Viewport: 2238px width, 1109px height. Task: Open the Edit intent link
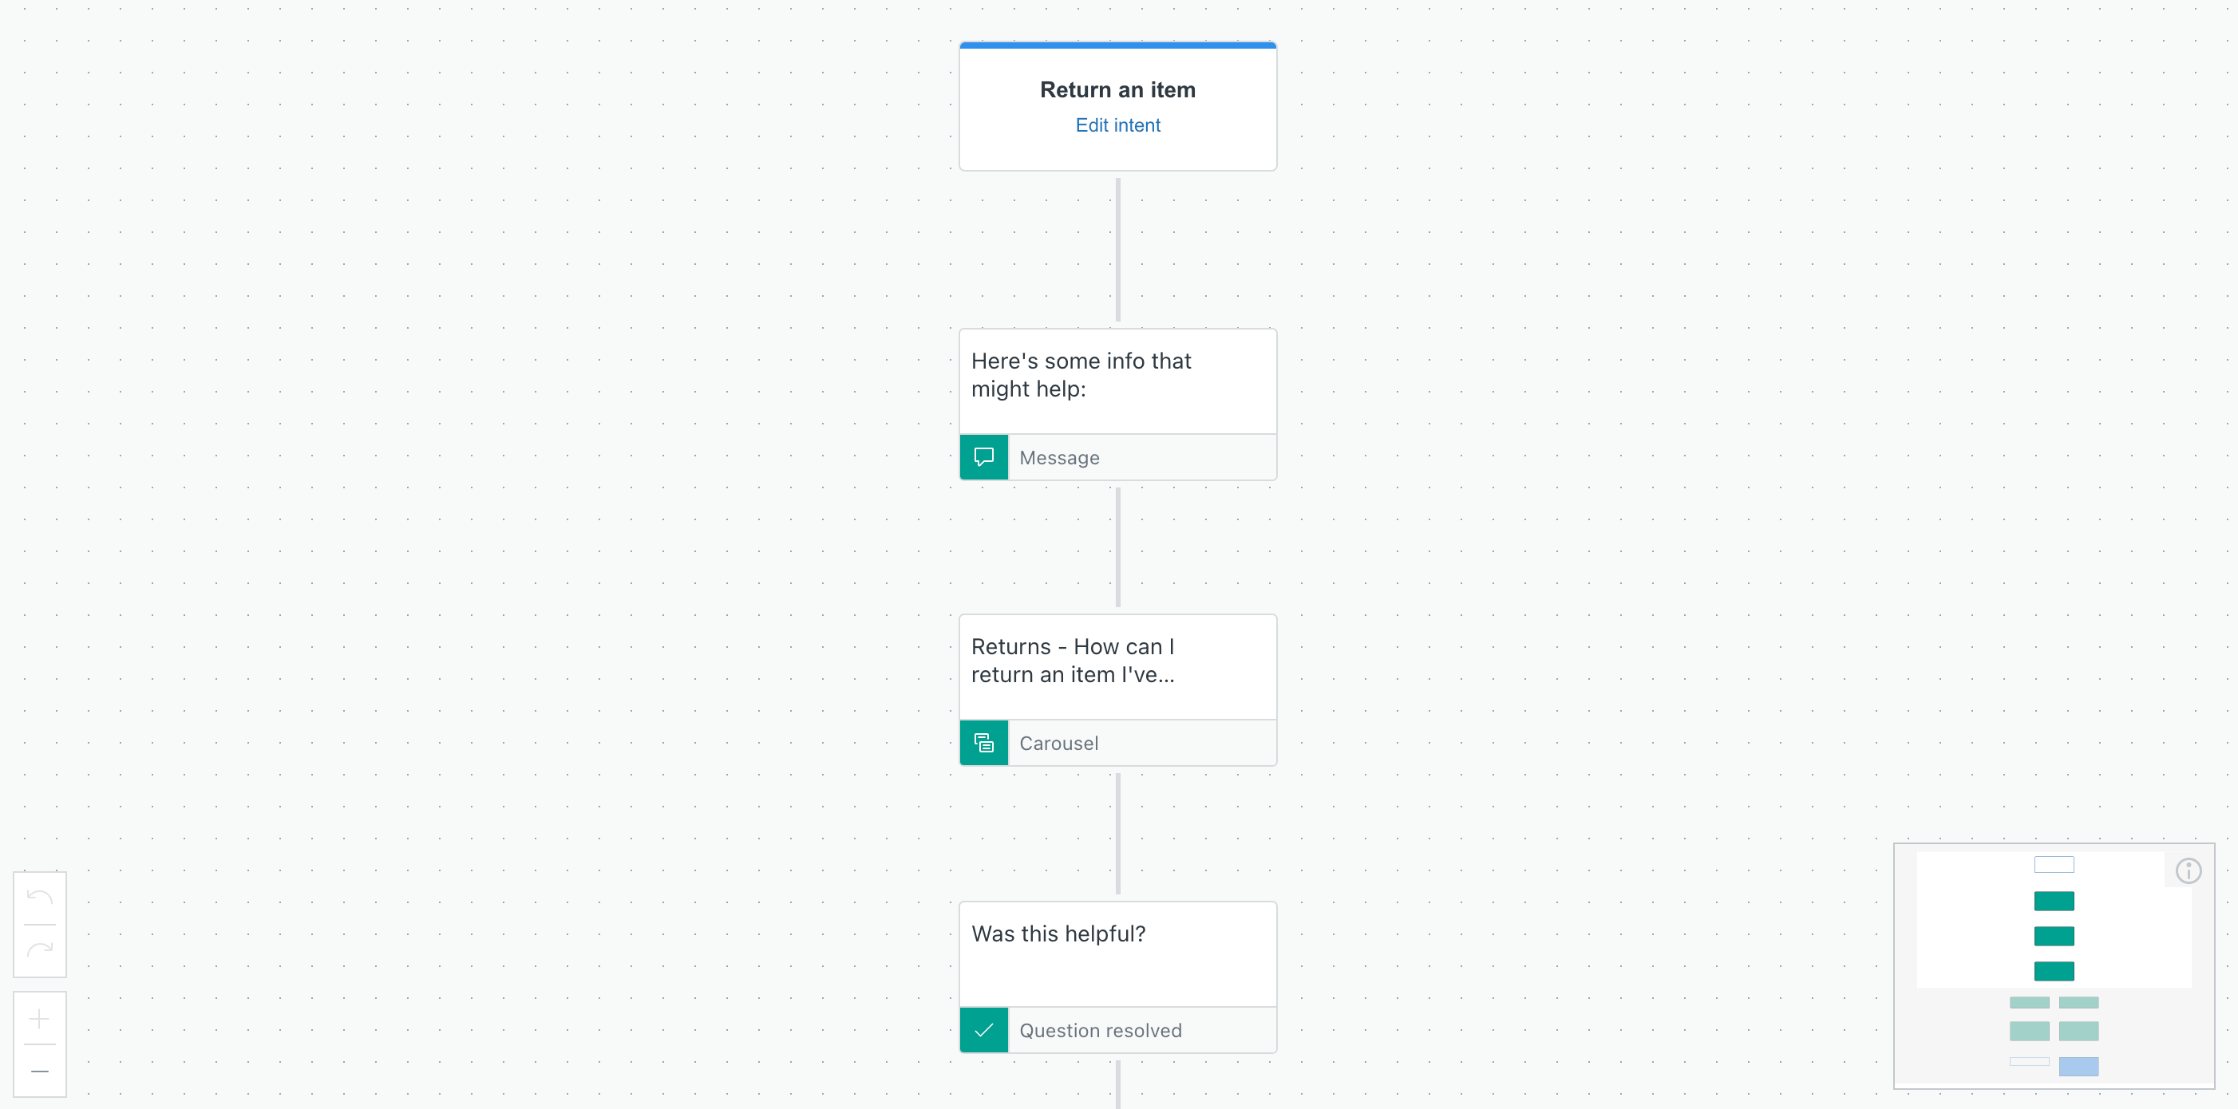point(1117,125)
